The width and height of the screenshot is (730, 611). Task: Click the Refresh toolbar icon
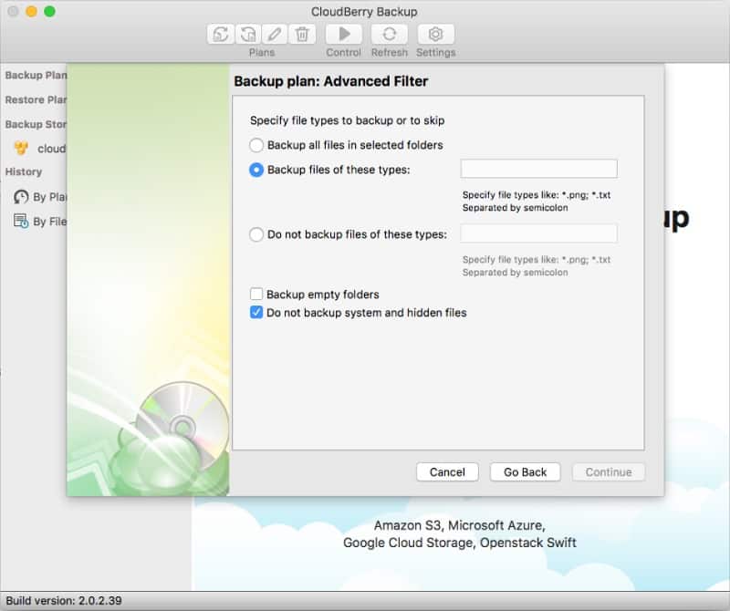tap(390, 34)
